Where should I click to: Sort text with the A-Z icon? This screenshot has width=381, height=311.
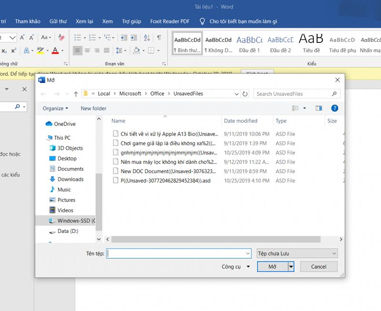point(146,38)
